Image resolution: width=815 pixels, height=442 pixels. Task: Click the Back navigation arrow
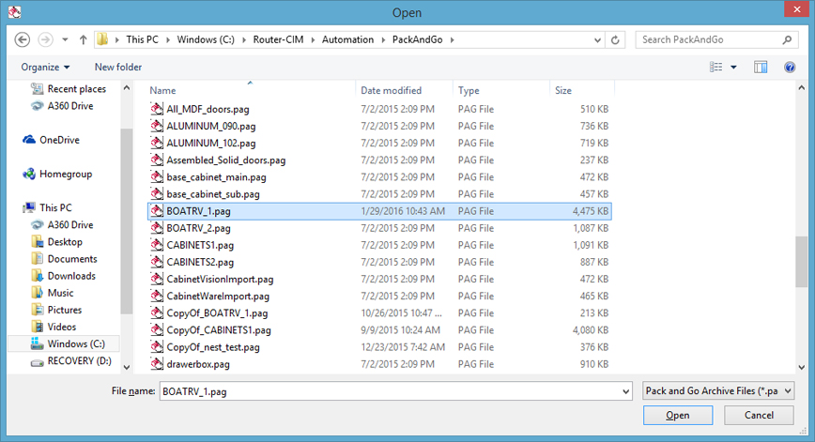[21, 39]
